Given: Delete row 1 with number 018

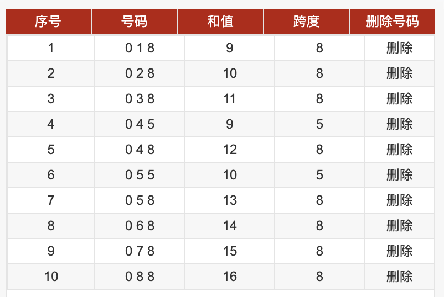Looking at the screenshot, I should coord(399,48).
